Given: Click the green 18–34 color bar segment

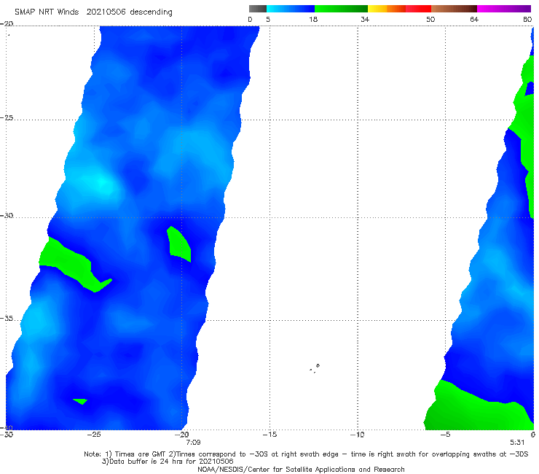Looking at the screenshot, I should point(341,9).
